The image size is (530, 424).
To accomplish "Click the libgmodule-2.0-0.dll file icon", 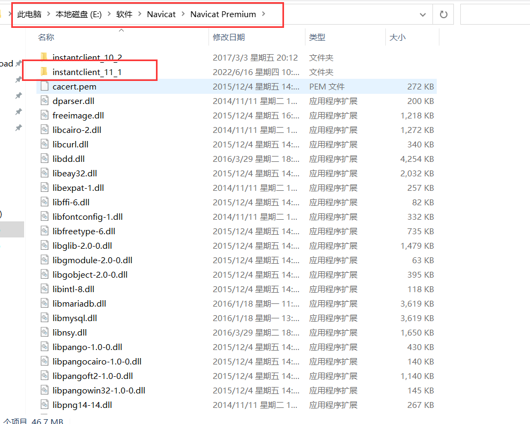I will [44, 259].
